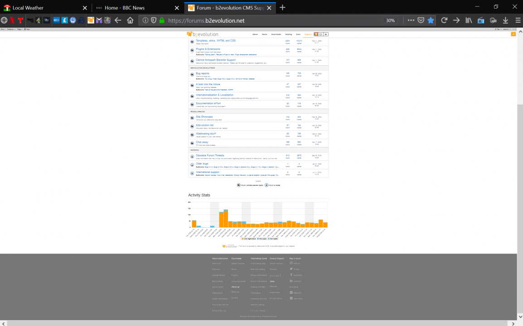Screen dimensions: 523x326
Task: Open the Downloads arrow icon
Action: [x=506, y=20]
